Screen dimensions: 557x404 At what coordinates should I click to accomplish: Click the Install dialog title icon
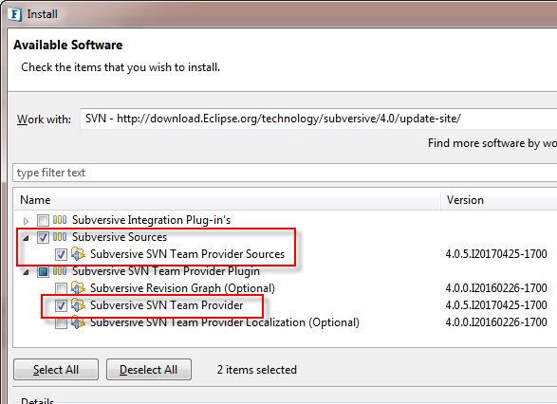[x=14, y=14]
